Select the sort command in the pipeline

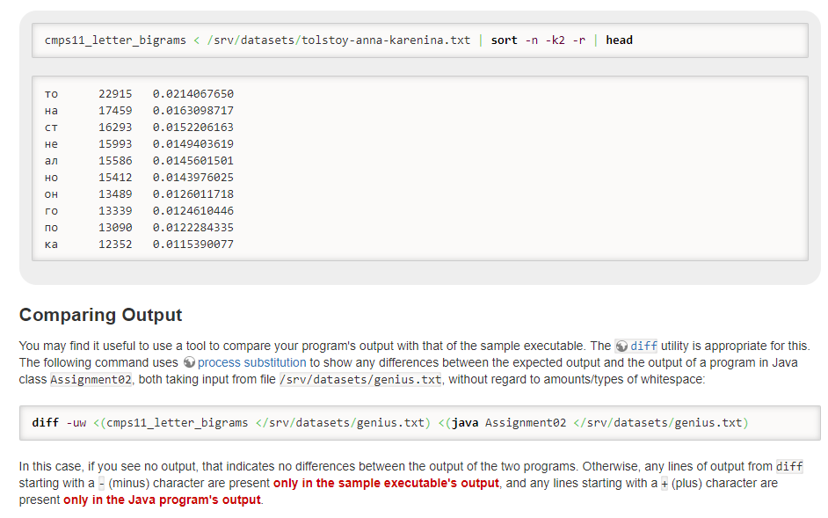tap(503, 40)
